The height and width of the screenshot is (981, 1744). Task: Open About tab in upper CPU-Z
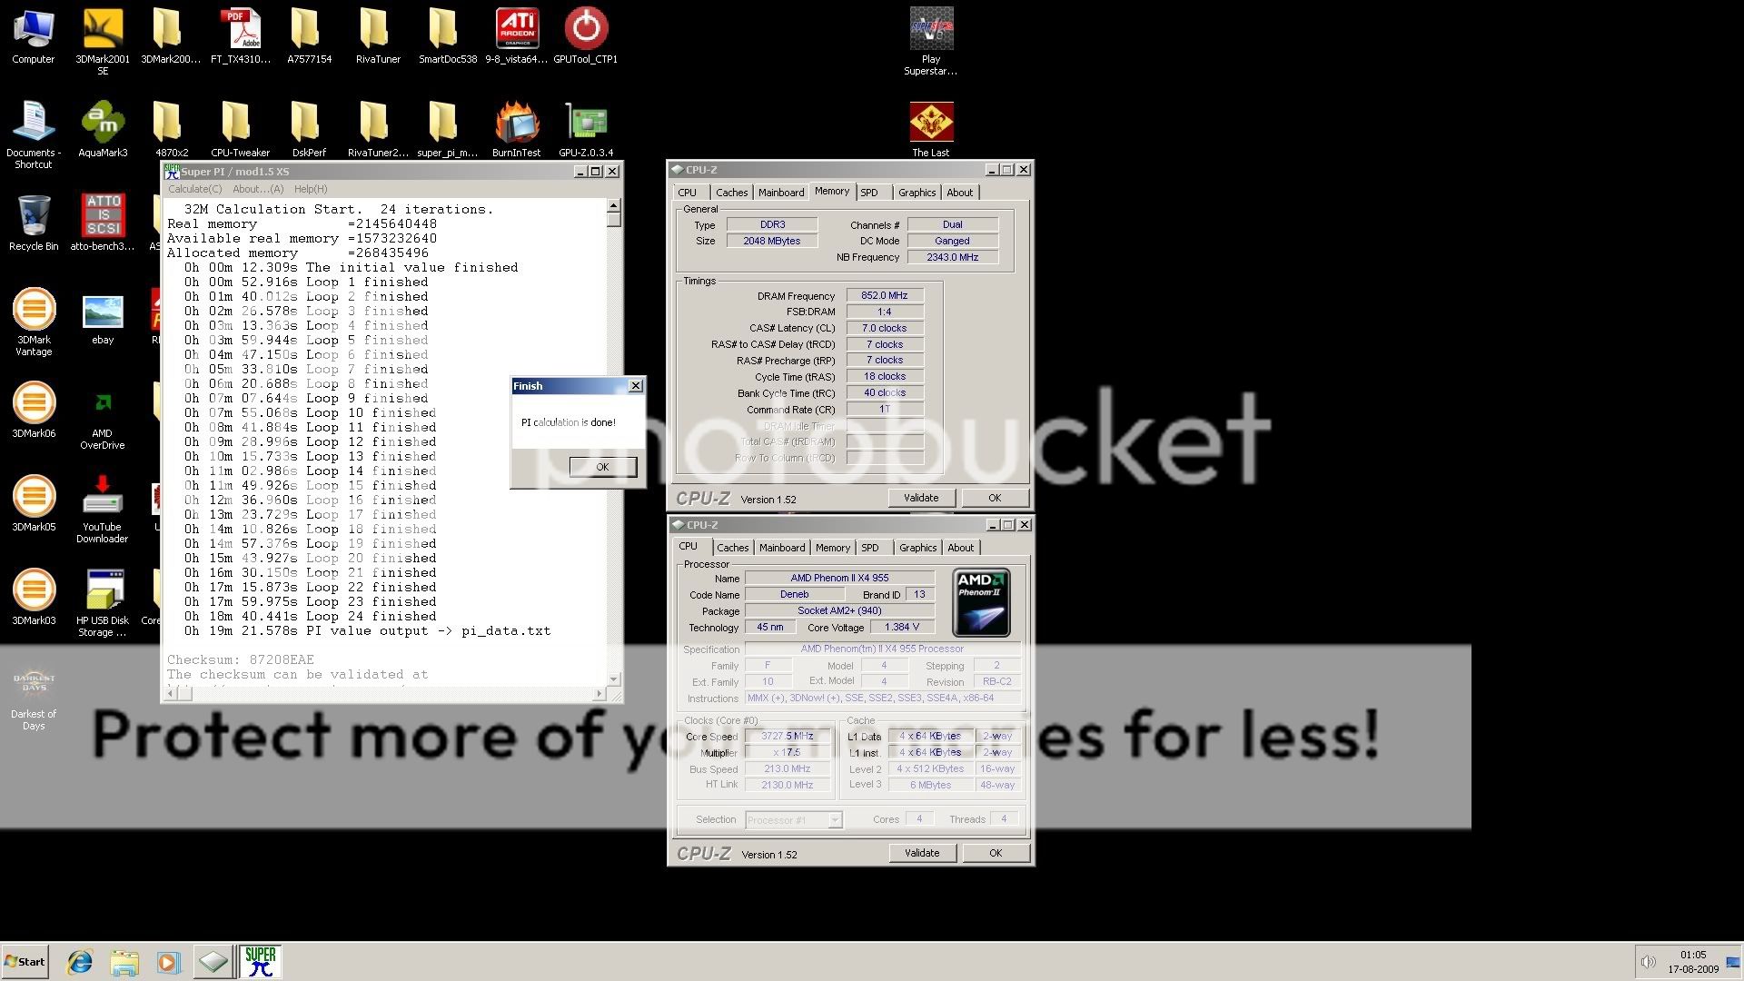click(x=959, y=193)
